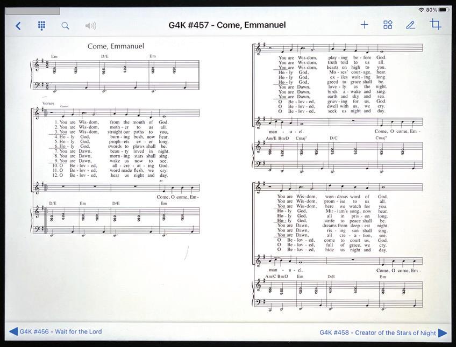Tap the Verses label on the score
Image resolution: width=456 pixels, height=347 pixels.
[48, 103]
